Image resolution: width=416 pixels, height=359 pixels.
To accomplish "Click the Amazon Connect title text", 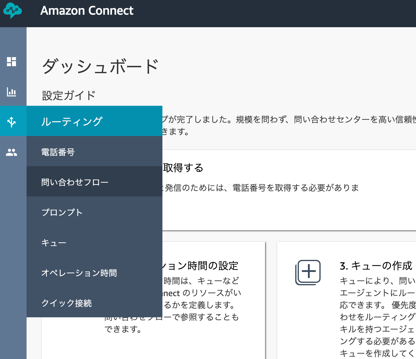I will pyautogui.click(x=87, y=11).
